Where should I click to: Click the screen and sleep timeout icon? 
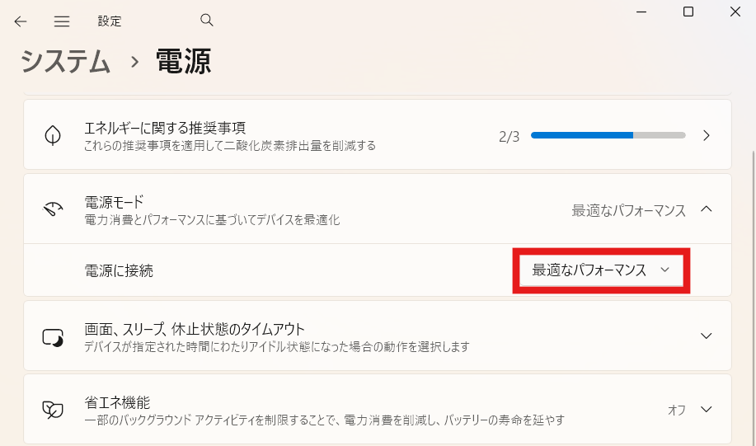(54, 336)
